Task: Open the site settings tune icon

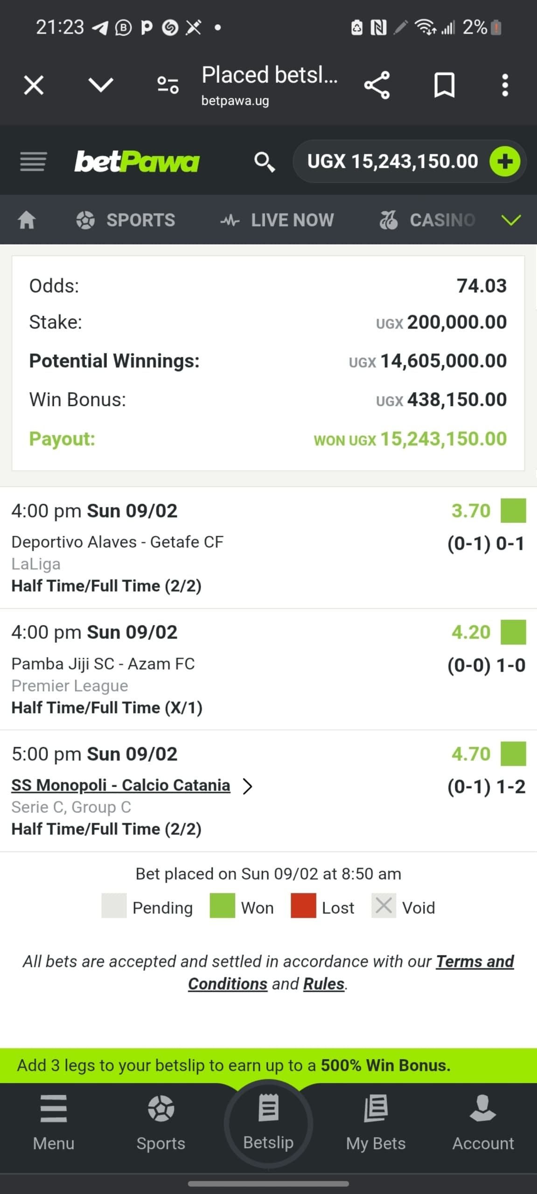Action: click(x=168, y=85)
